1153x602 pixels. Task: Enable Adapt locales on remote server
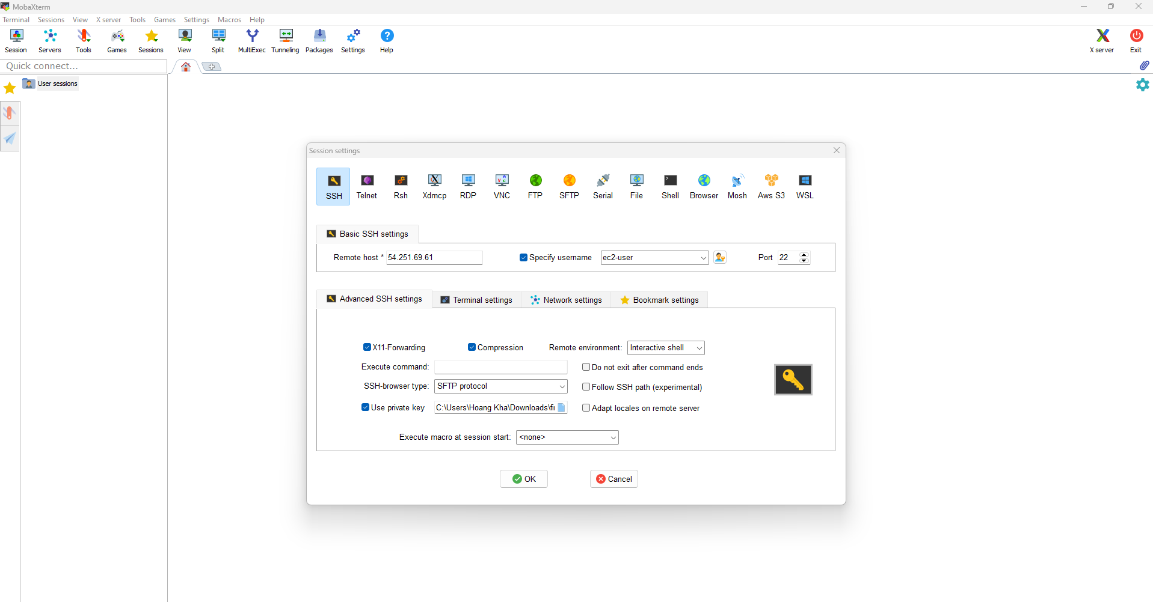tap(586, 408)
